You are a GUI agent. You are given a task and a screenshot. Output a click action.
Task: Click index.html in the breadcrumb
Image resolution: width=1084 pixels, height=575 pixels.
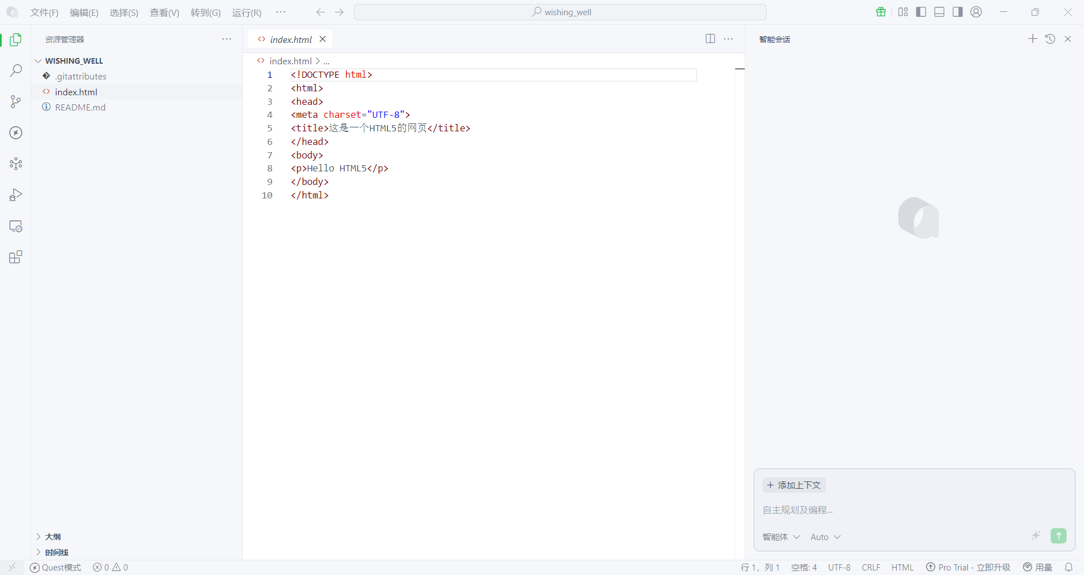[x=290, y=61]
